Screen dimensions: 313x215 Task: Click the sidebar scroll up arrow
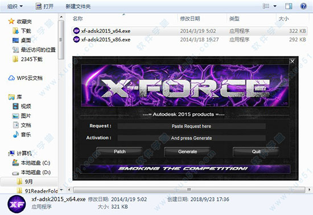(61, 17)
